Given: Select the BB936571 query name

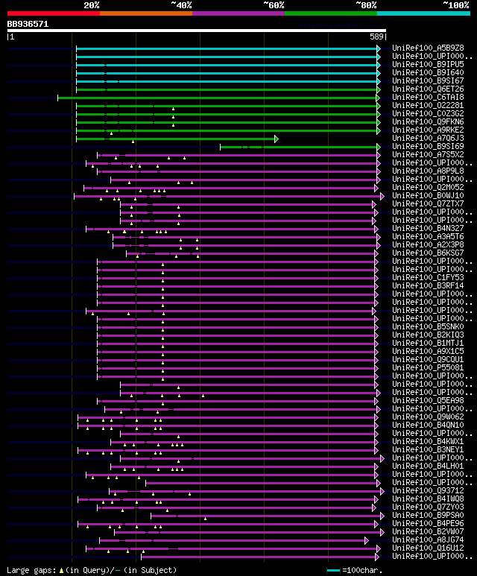Looking at the screenshot, I should (28, 25).
